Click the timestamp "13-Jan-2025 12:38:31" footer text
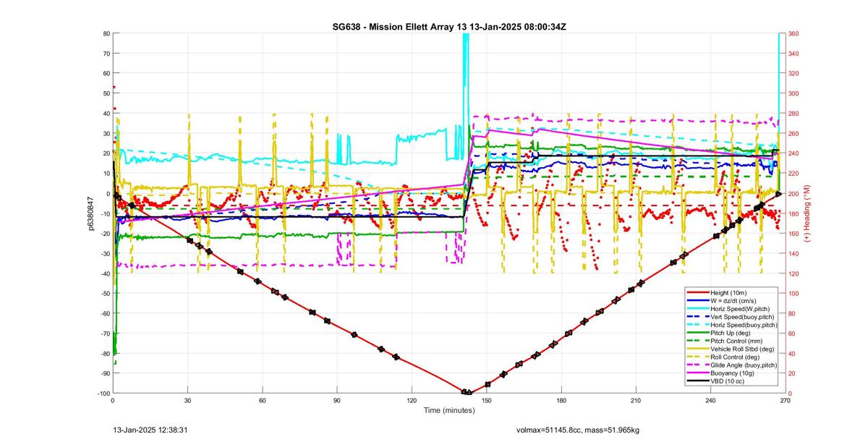Viewport: 868px width, 442px height. (150, 430)
